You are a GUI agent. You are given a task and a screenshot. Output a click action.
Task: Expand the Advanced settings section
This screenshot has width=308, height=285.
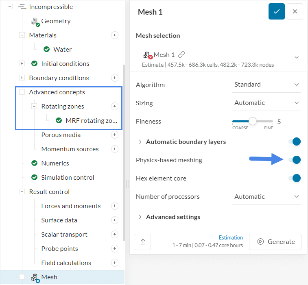(x=173, y=217)
